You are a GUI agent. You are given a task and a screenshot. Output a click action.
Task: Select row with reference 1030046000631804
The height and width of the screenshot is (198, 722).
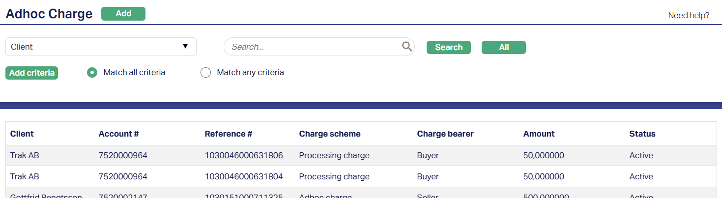tap(244, 176)
